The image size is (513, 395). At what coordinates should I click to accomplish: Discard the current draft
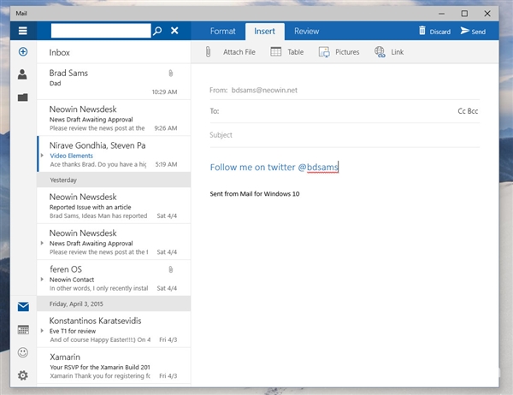pos(434,31)
